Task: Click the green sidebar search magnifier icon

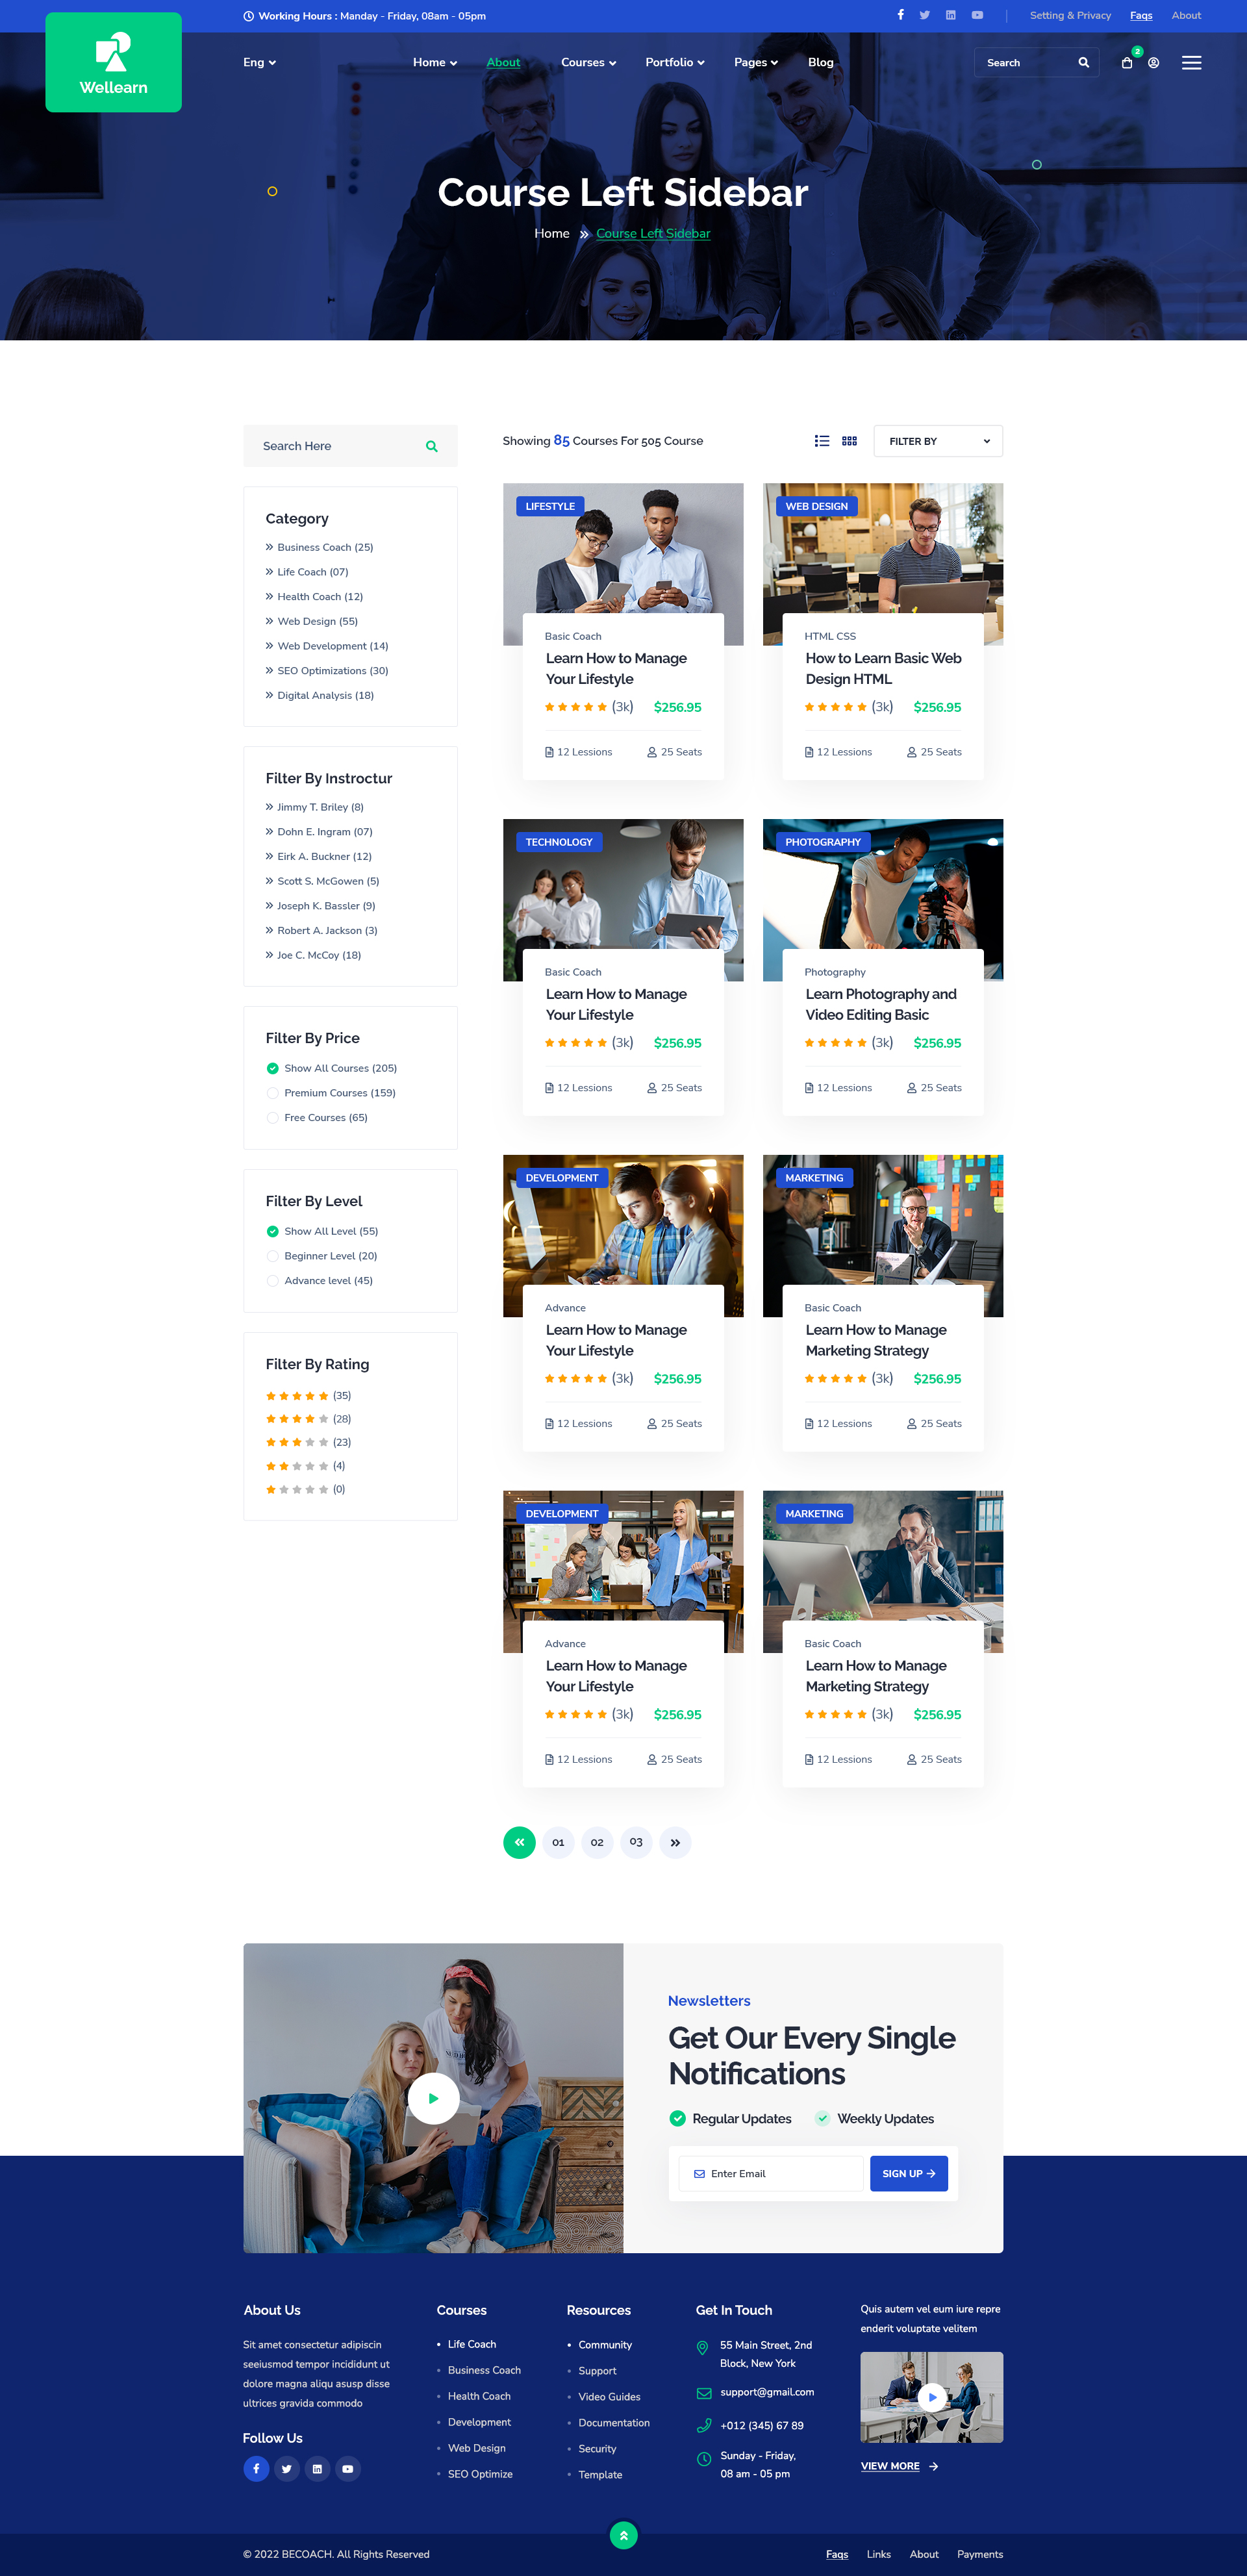Action: pyautogui.click(x=431, y=446)
